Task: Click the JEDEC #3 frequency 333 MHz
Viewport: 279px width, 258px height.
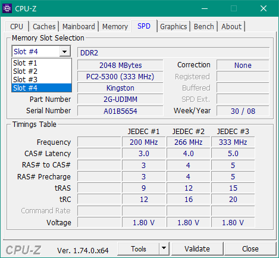Action: pos(233,142)
